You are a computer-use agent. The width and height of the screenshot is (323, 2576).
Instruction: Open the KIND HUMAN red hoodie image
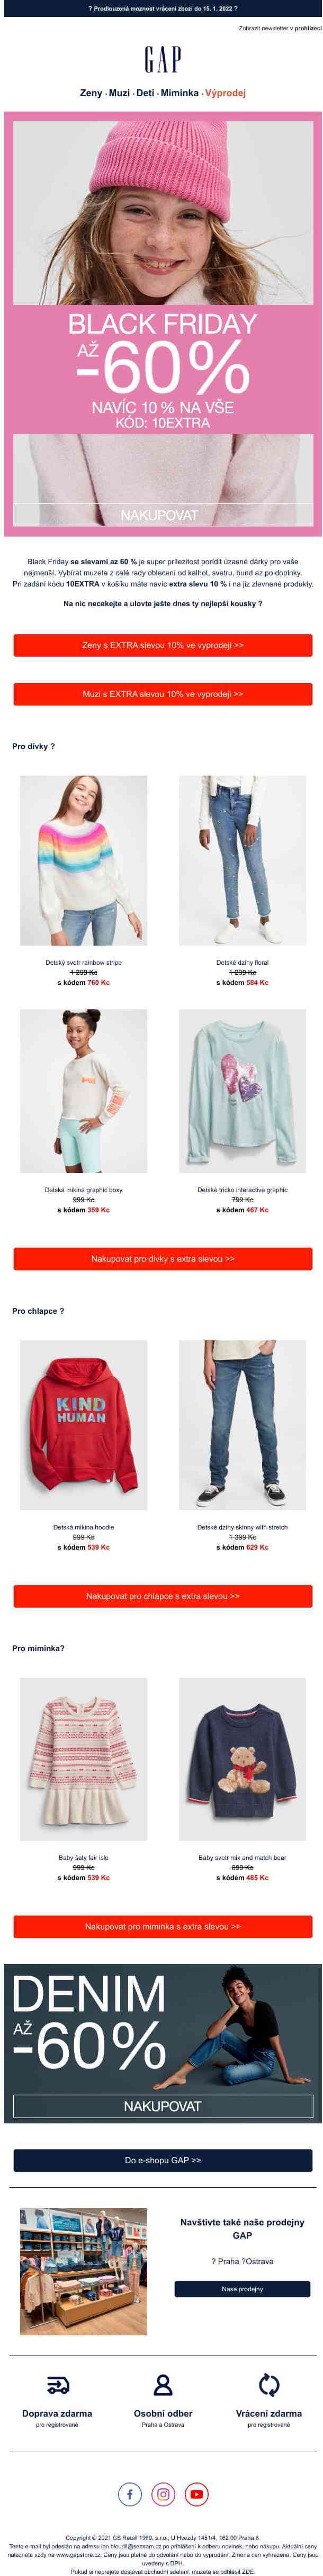(x=84, y=1424)
